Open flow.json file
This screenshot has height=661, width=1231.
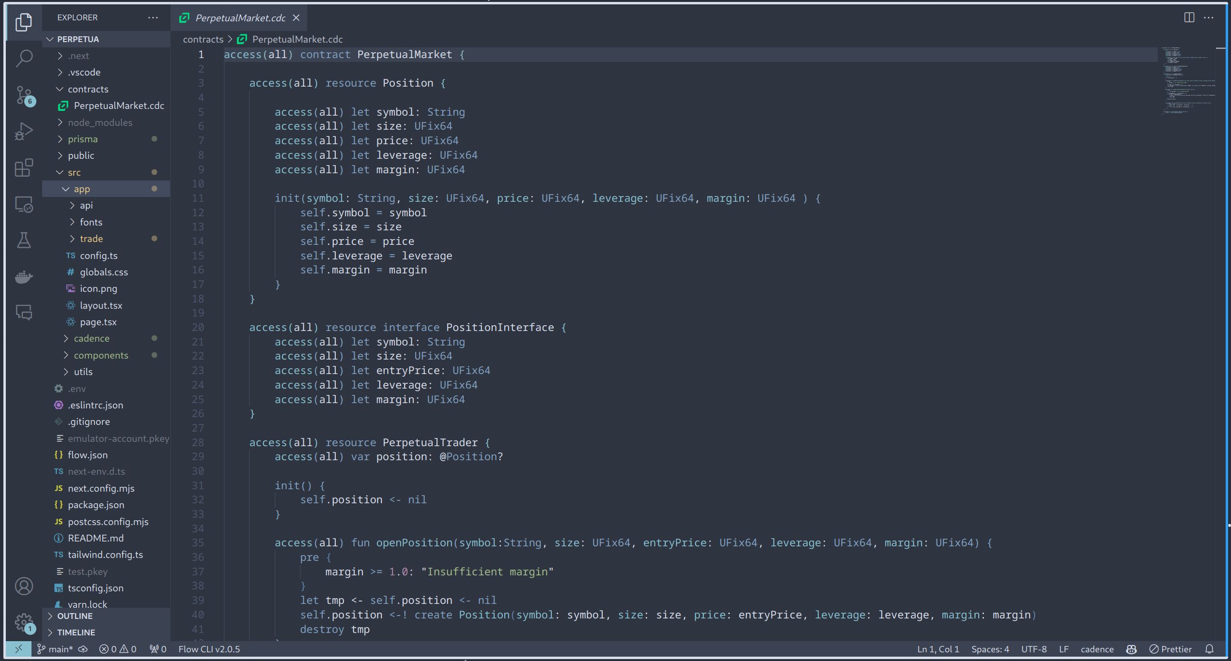[106, 455]
